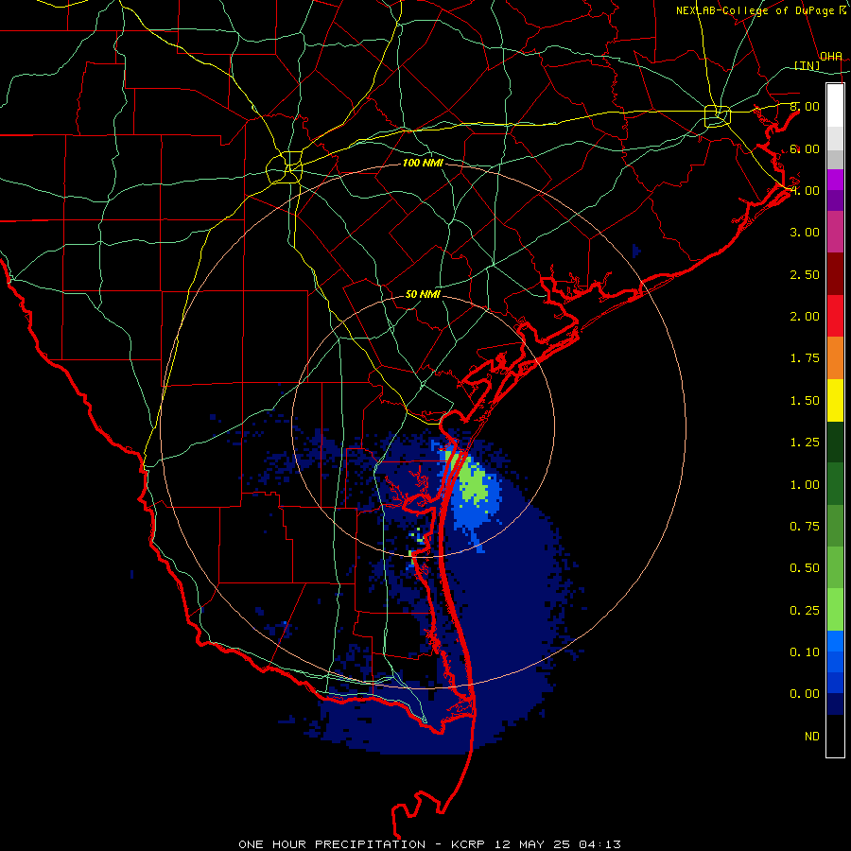Click the darkest green legend swatch
851x851 pixels.
coord(835,442)
